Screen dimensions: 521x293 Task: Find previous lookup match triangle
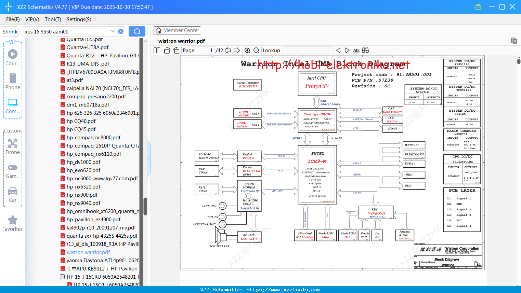338,51
